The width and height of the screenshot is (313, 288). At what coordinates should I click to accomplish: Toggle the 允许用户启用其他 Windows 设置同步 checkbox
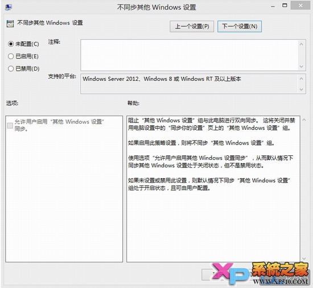tap(10, 126)
